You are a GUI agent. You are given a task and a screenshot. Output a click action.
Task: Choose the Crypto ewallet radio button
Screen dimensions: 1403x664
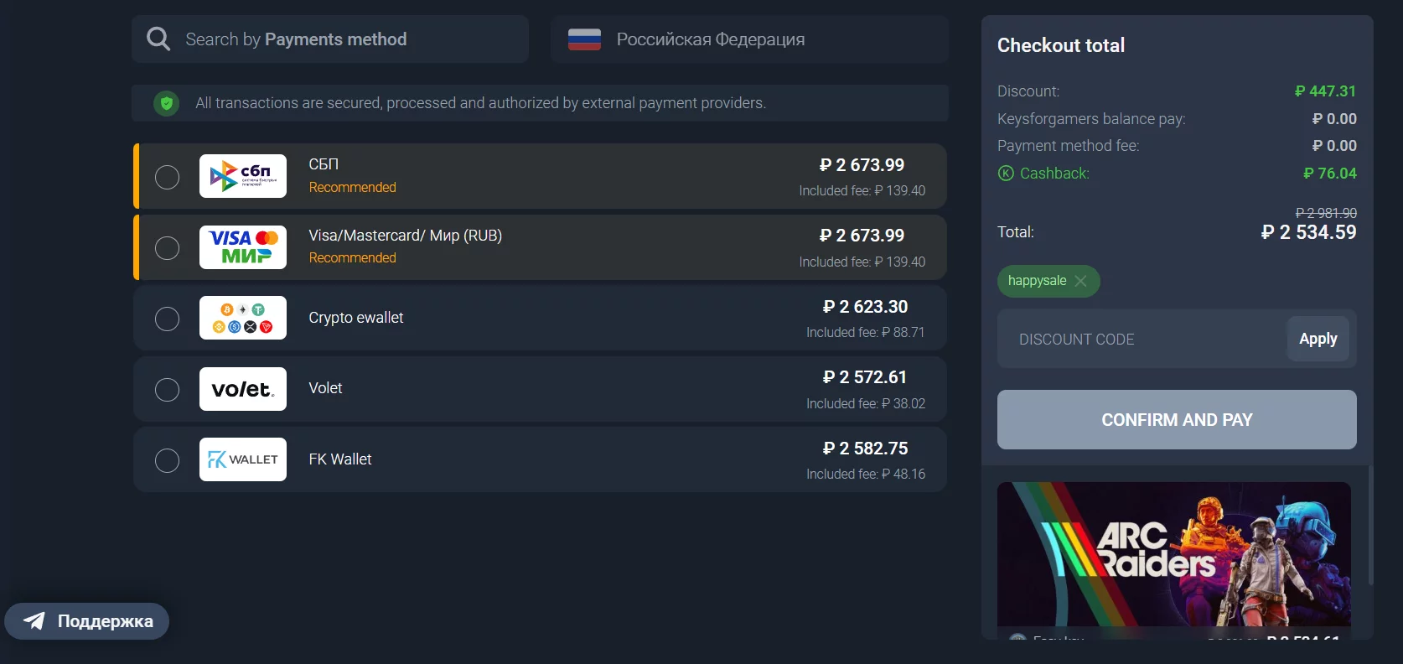point(168,319)
